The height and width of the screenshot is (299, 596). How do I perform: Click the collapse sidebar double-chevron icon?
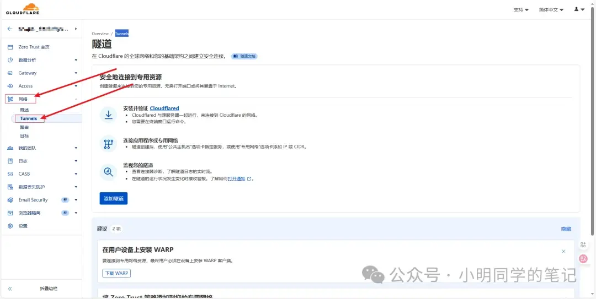10,289
